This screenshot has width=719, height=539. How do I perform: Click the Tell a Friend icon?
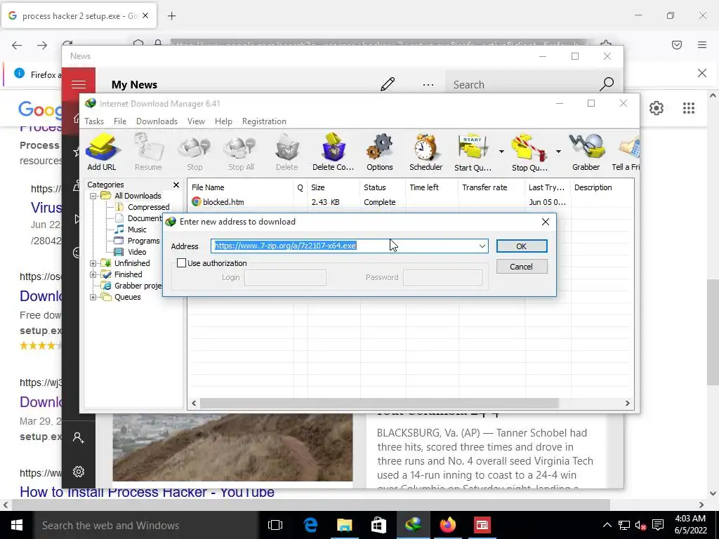626,152
